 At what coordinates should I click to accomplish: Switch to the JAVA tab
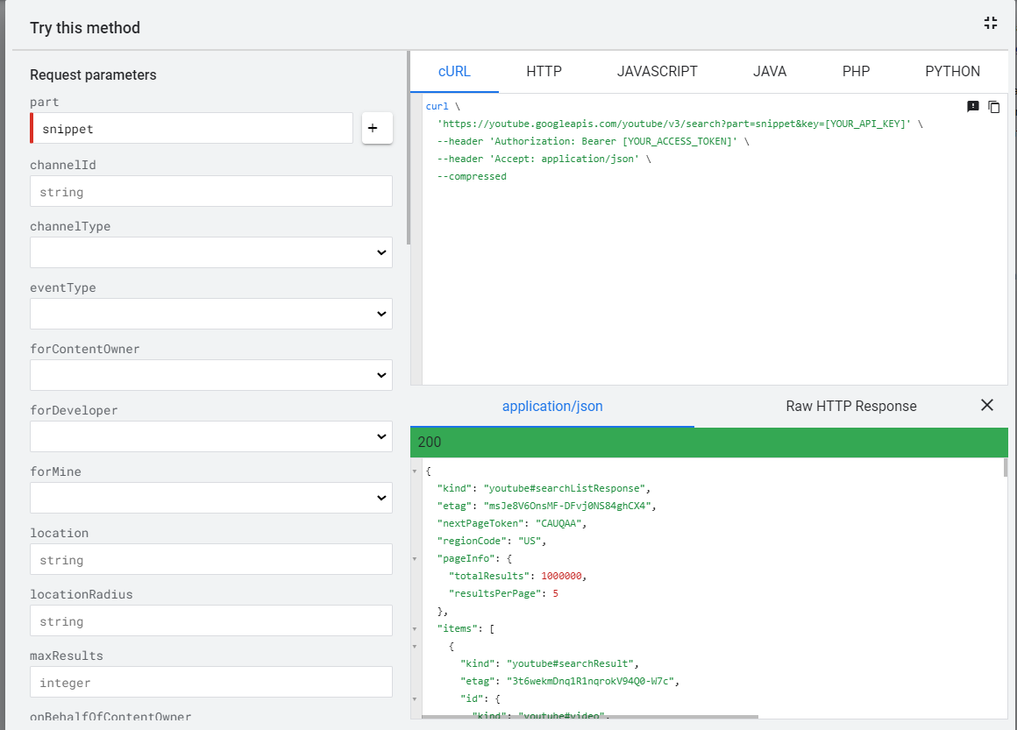(769, 71)
